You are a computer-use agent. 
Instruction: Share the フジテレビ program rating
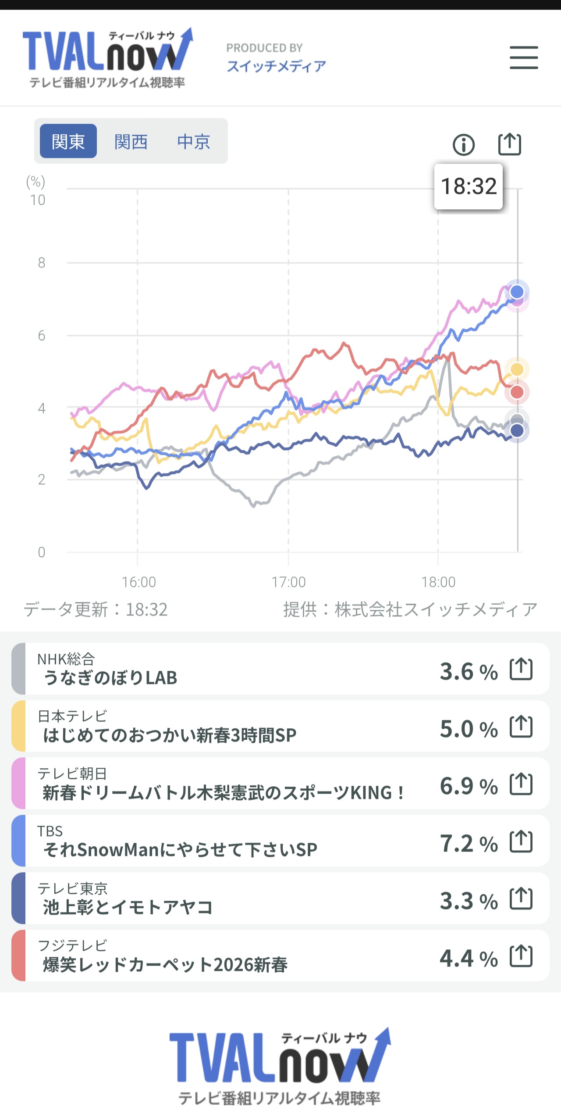click(x=521, y=956)
